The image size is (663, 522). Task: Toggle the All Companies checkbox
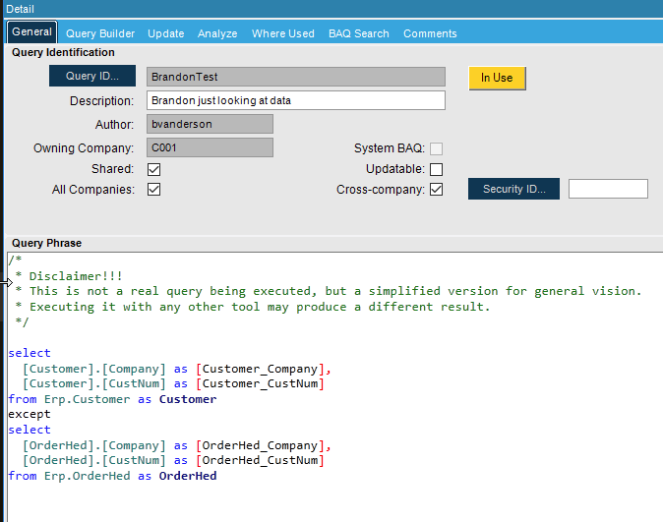coord(153,189)
